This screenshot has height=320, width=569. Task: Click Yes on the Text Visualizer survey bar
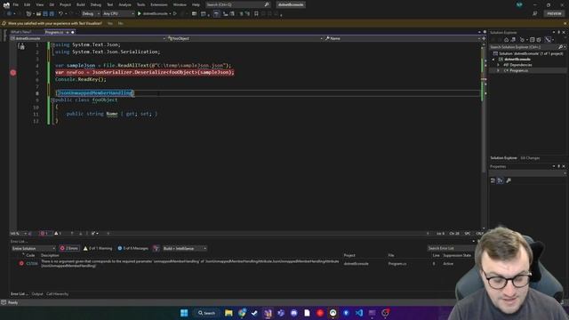110,23
